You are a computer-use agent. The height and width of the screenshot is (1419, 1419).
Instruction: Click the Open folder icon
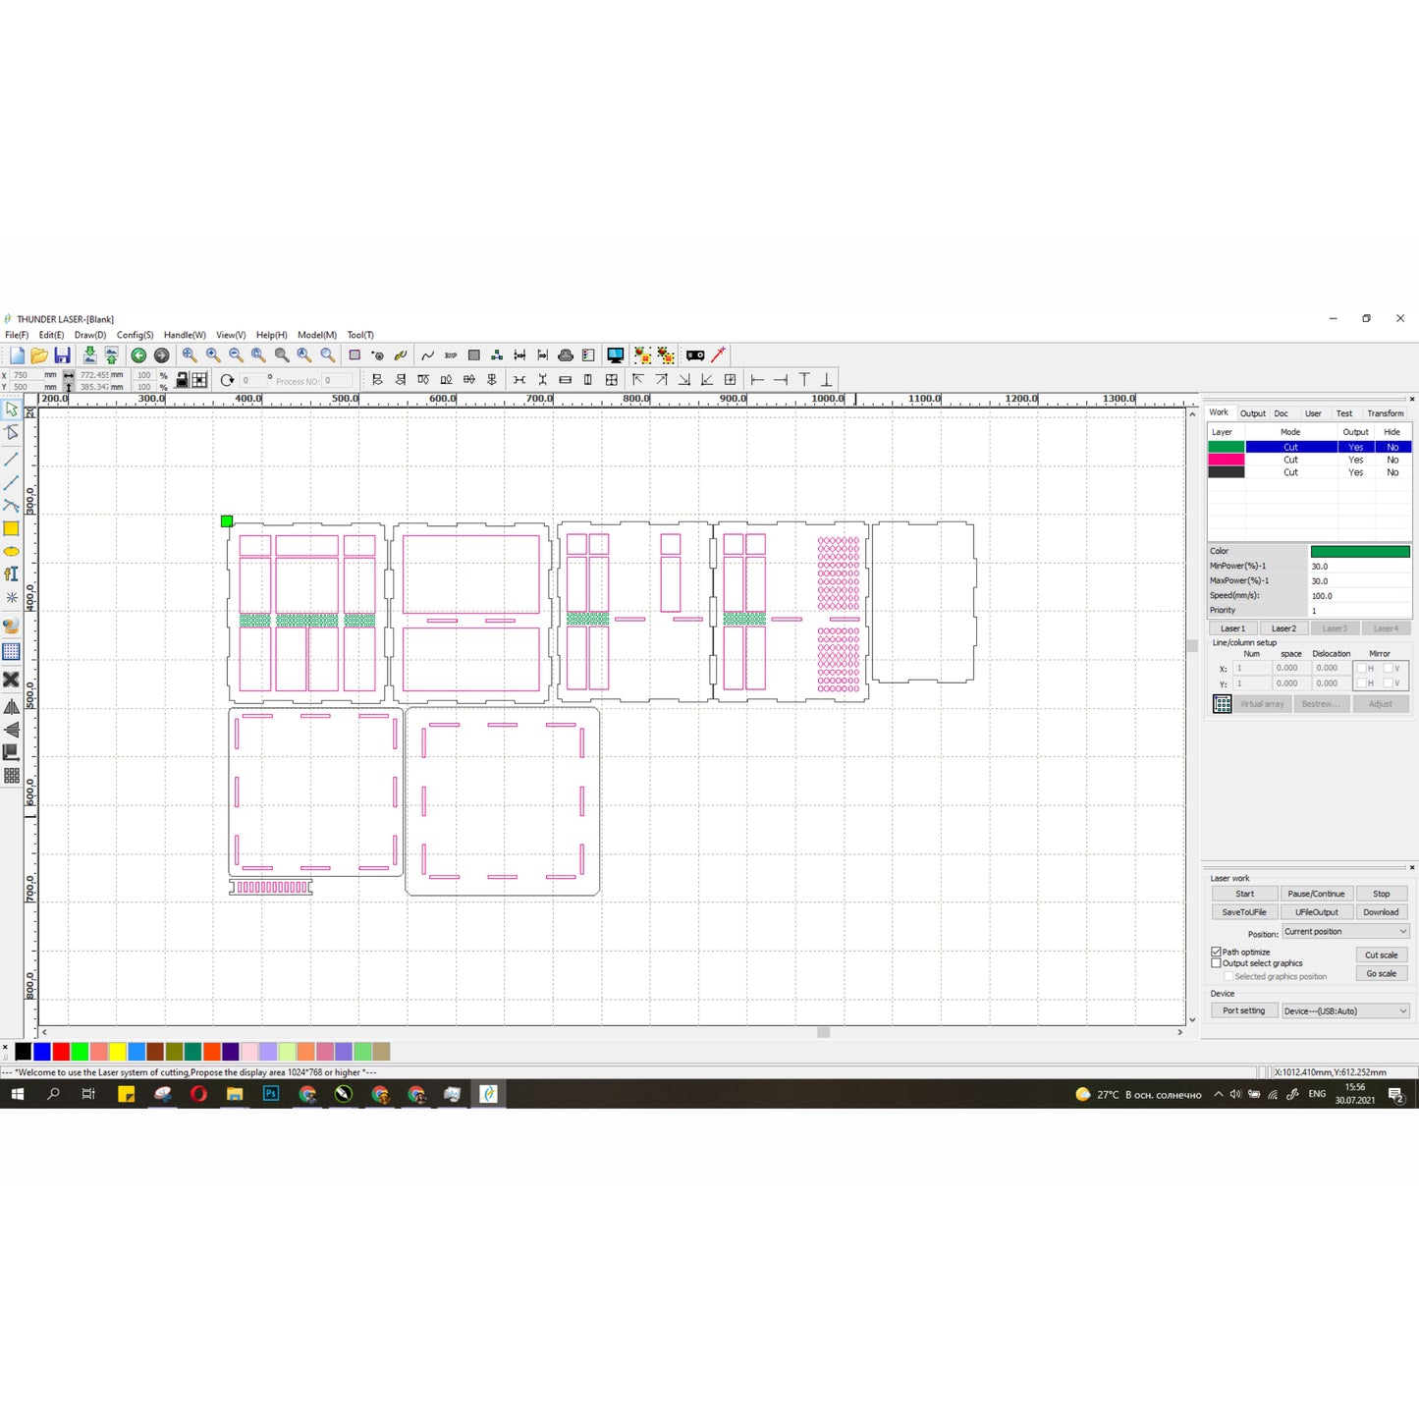[x=39, y=355]
